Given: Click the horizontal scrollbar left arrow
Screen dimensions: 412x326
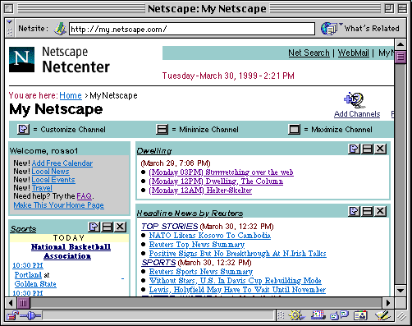Looking at the screenshot, I should coord(11,303).
